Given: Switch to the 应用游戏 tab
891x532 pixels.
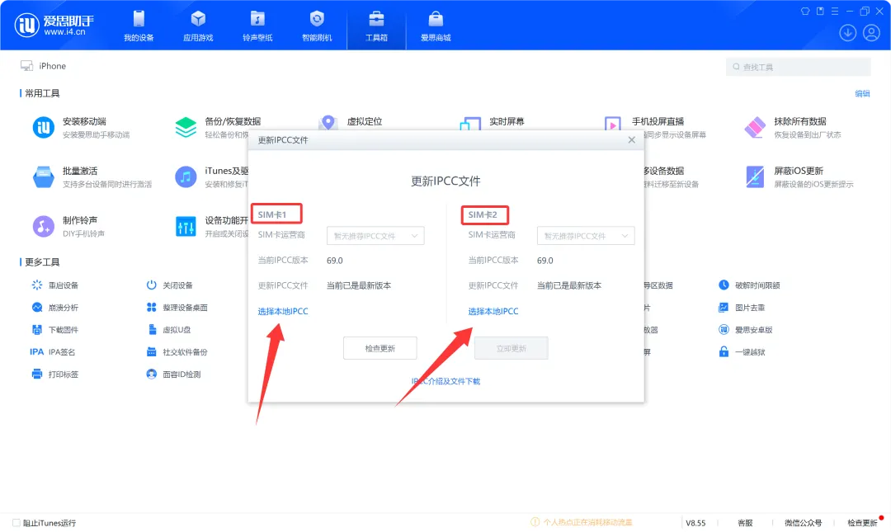Looking at the screenshot, I should [198, 26].
